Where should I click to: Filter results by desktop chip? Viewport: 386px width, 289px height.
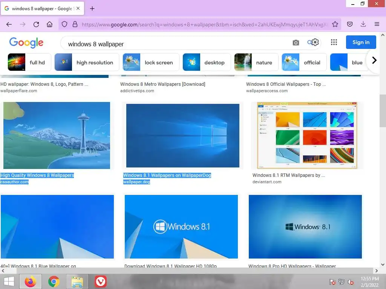click(x=207, y=62)
